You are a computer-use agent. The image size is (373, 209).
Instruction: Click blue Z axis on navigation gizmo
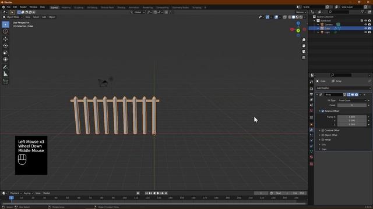tap(298, 23)
